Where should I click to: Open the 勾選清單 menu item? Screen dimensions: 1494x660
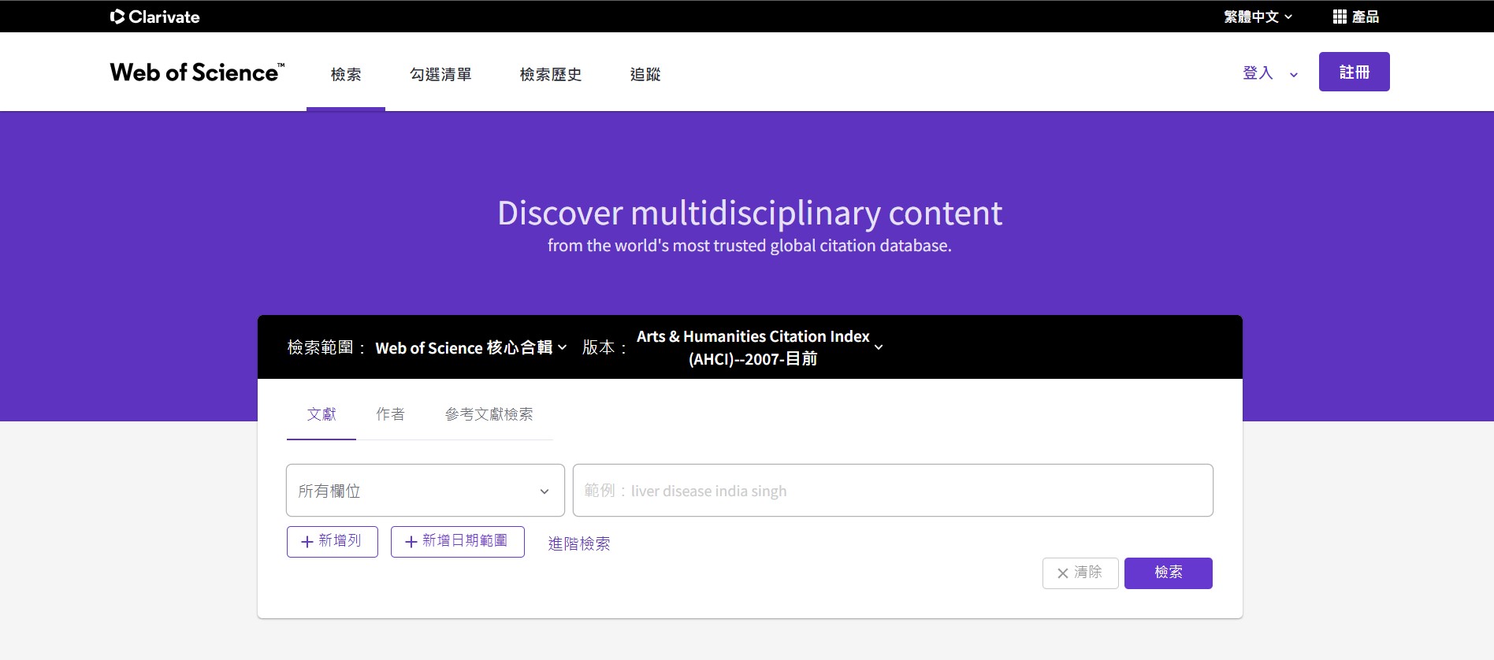(440, 75)
